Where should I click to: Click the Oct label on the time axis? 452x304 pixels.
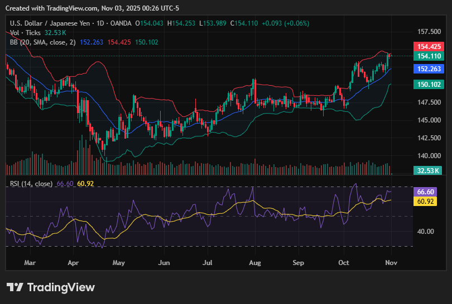[344, 262]
